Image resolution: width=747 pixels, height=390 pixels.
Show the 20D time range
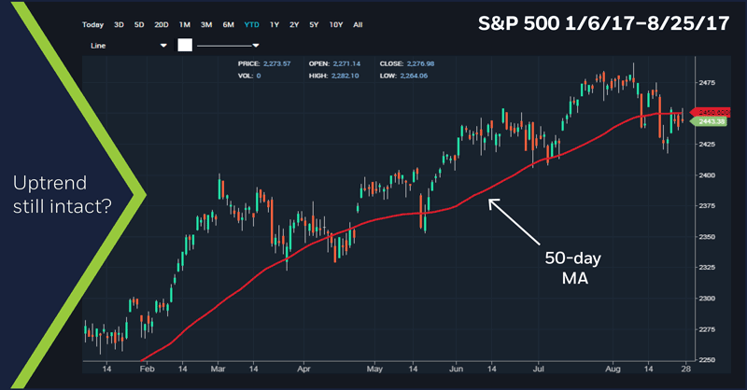click(x=162, y=24)
